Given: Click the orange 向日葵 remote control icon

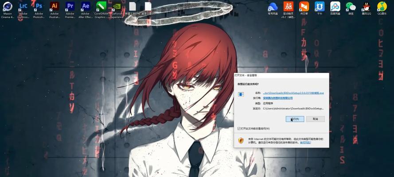Looking at the screenshot, I should coord(304,8).
